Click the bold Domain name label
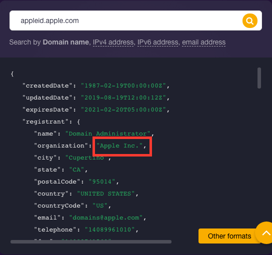Image resolution: width=272 pixels, height=255 pixels. (x=65, y=42)
